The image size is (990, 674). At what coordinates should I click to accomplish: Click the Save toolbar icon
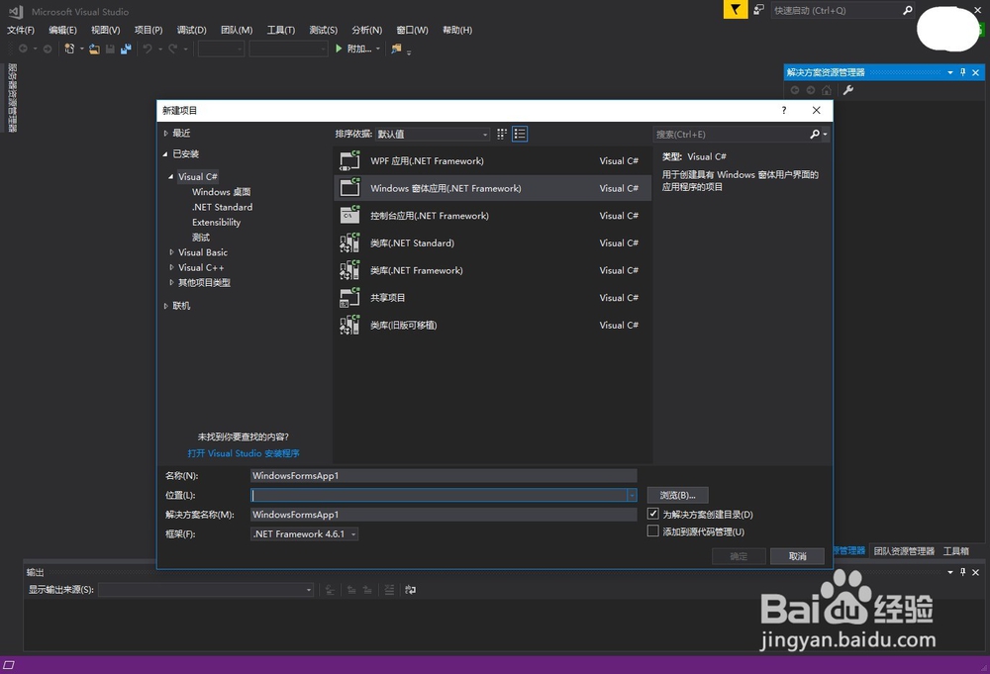(x=110, y=48)
